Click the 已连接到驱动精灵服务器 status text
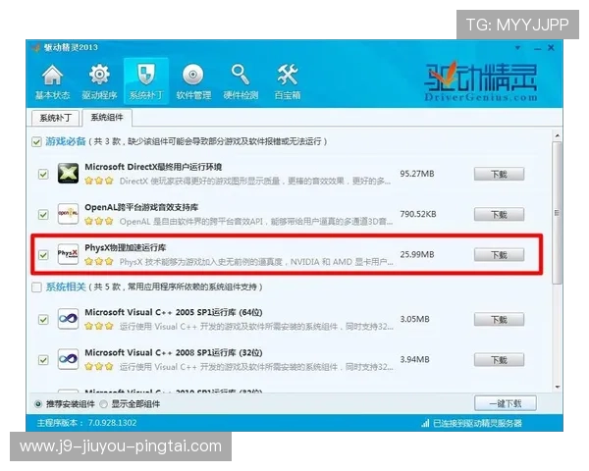Viewport: 589px width, 471px height. point(477,423)
